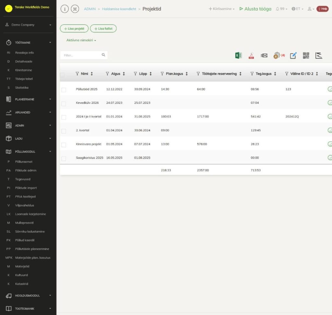Select the Kinnisvara projekt row checkbox
The width and height of the screenshot is (332, 315).
[x=64, y=145]
